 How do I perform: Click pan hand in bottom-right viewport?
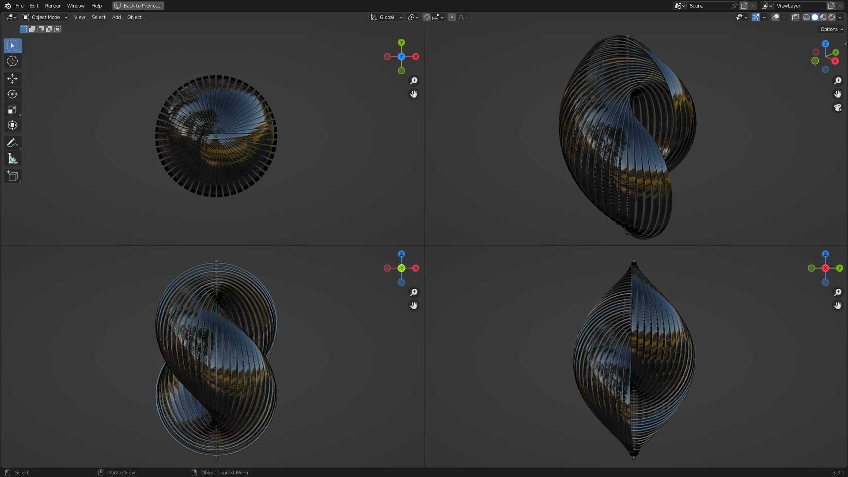tap(838, 306)
